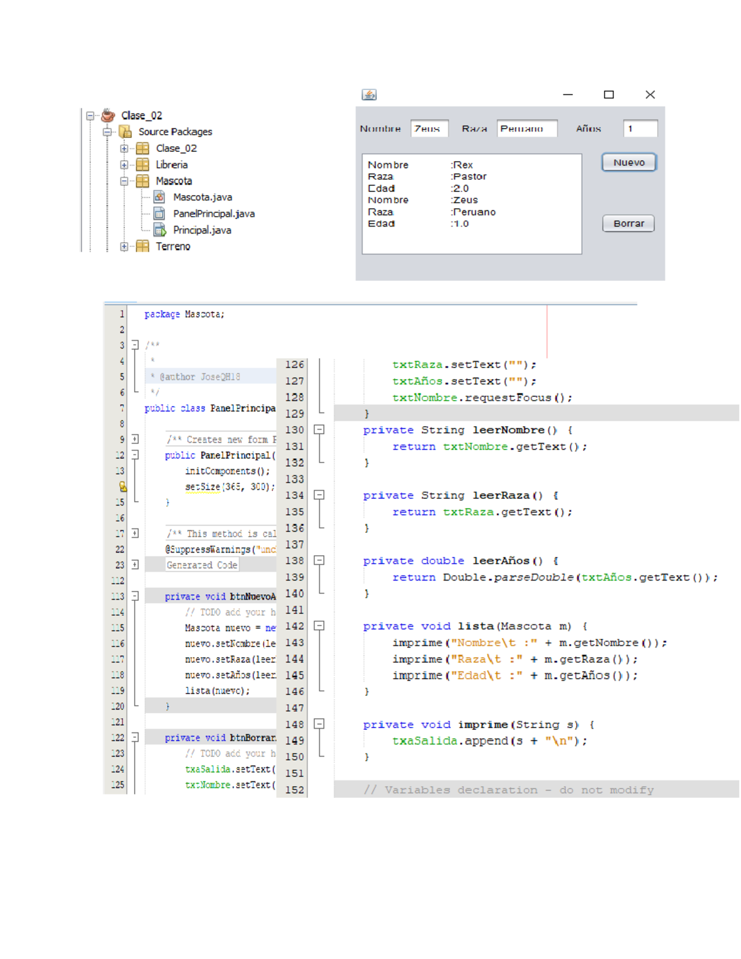Select PanelPrincipal.java in the project tree
741x959 pixels.
(x=214, y=214)
